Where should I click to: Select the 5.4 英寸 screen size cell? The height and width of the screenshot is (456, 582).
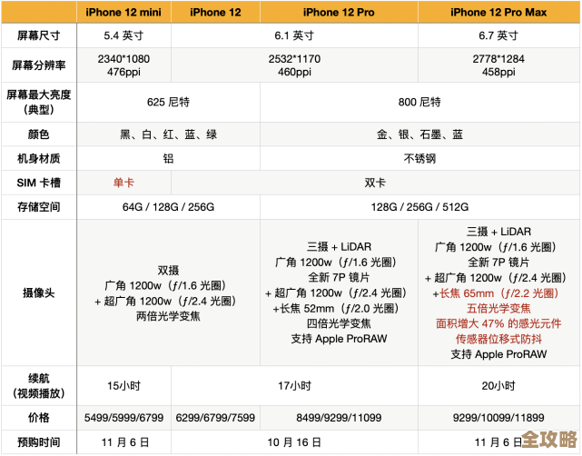(123, 35)
